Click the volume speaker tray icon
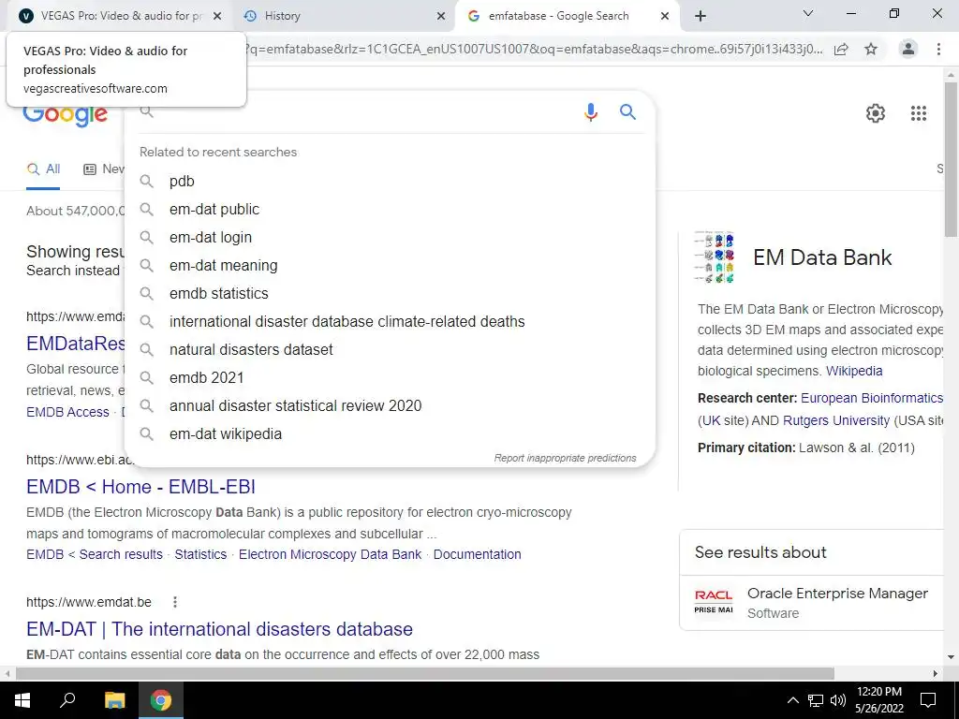The height and width of the screenshot is (719, 959). click(x=838, y=700)
